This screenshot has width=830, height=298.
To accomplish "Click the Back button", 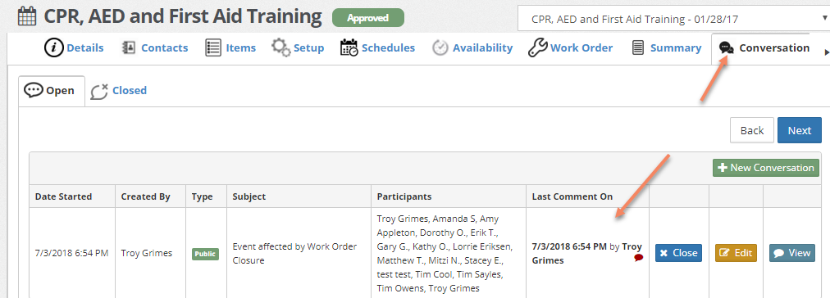I will coord(751,130).
